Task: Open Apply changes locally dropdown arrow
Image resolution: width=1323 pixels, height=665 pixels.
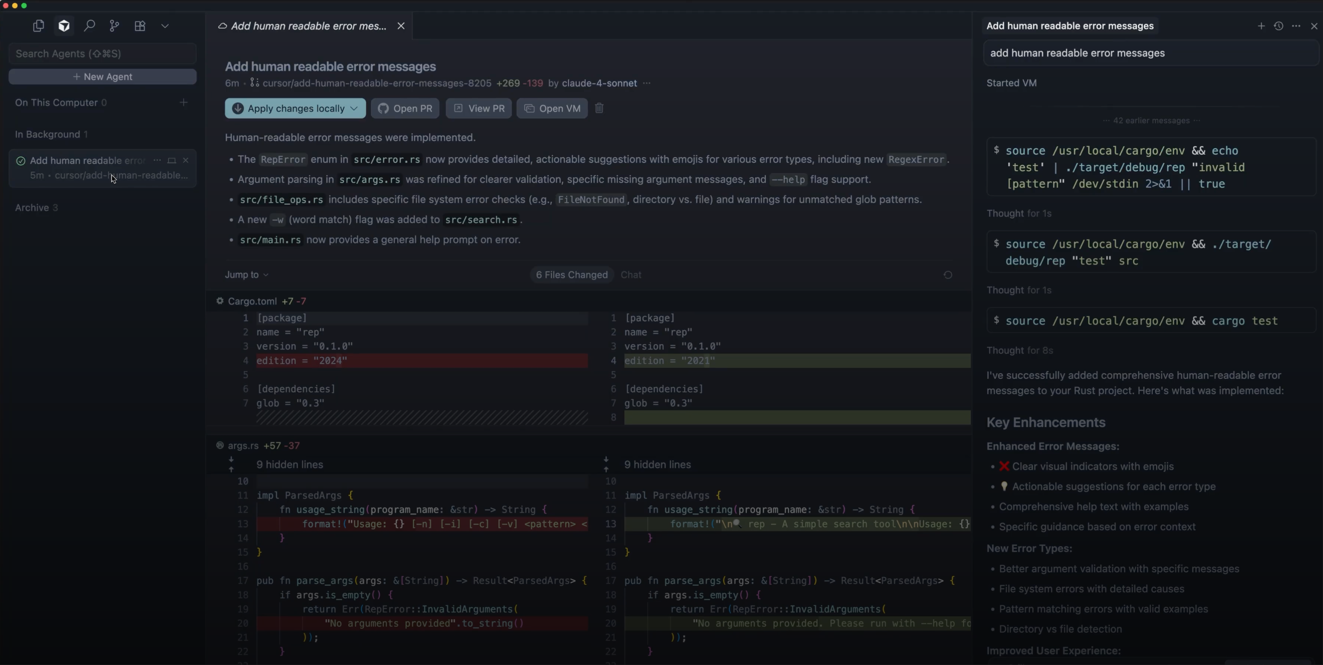Action: (355, 108)
